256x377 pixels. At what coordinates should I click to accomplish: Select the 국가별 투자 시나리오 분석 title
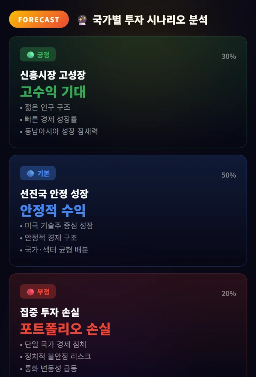tap(151, 19)
